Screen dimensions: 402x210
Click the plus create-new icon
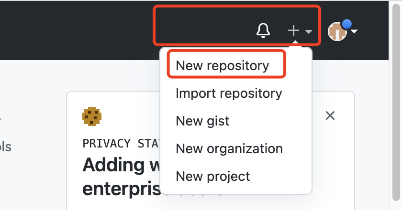pos(293,31)
